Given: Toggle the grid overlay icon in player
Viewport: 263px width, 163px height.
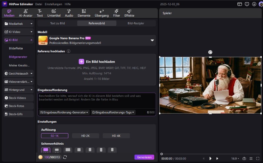Looking at the screenshot, I should 251,158.
